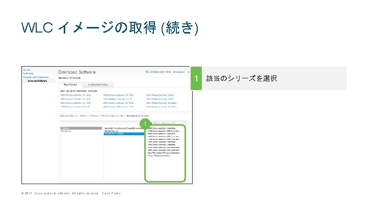Choose Flex 7500 Series Wireless Controllers
The width and height of the screenshot is (367, 206).
pos(164,153)
